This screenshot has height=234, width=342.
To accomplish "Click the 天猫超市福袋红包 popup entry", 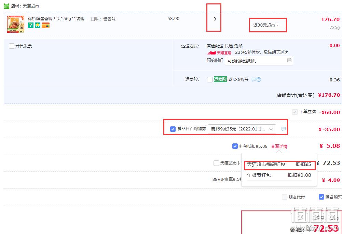I will pyautogui.click(x=266, y=164).
